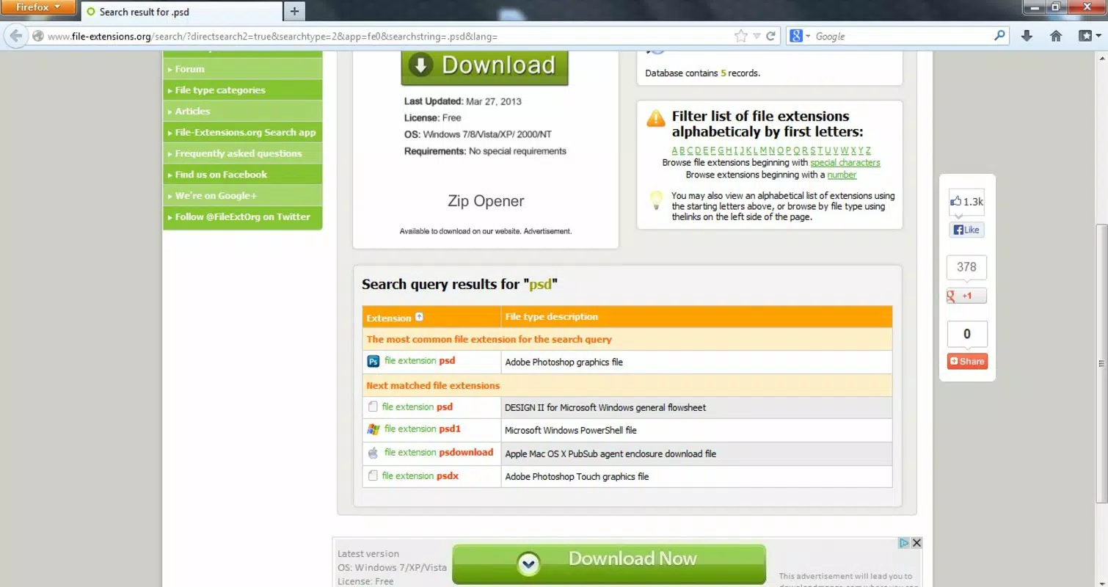Open the file extension psdownload link
Screen dimensions: 1108x587
(x=439, y=452)
